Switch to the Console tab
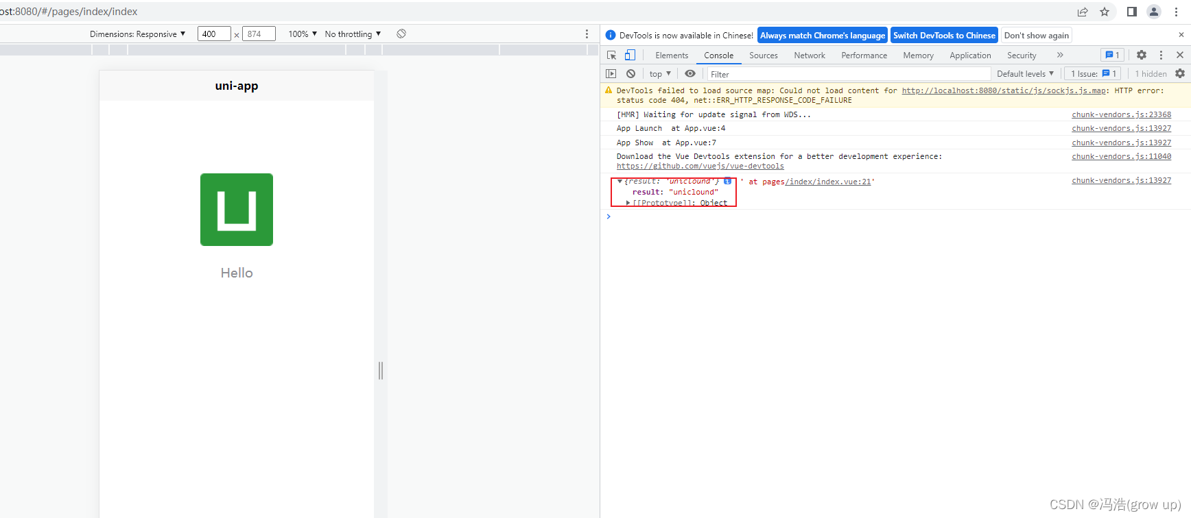Image resolution: width=1191 pixels, height=518 pixels. tap(718, 56)
